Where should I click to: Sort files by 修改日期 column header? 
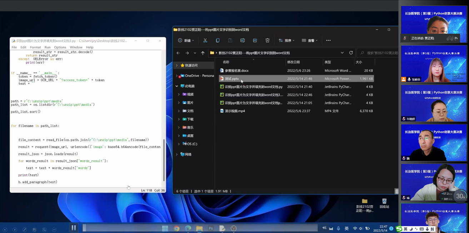click(x=293, y=62)
